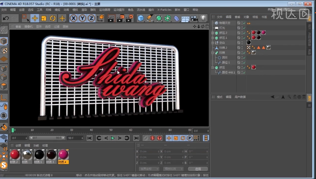316x179 pixels.
Task: Select the Live Selection tool
Action: [25, 18]
